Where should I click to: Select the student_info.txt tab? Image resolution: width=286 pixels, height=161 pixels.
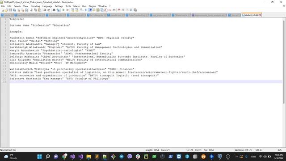[x=251, y=15]
